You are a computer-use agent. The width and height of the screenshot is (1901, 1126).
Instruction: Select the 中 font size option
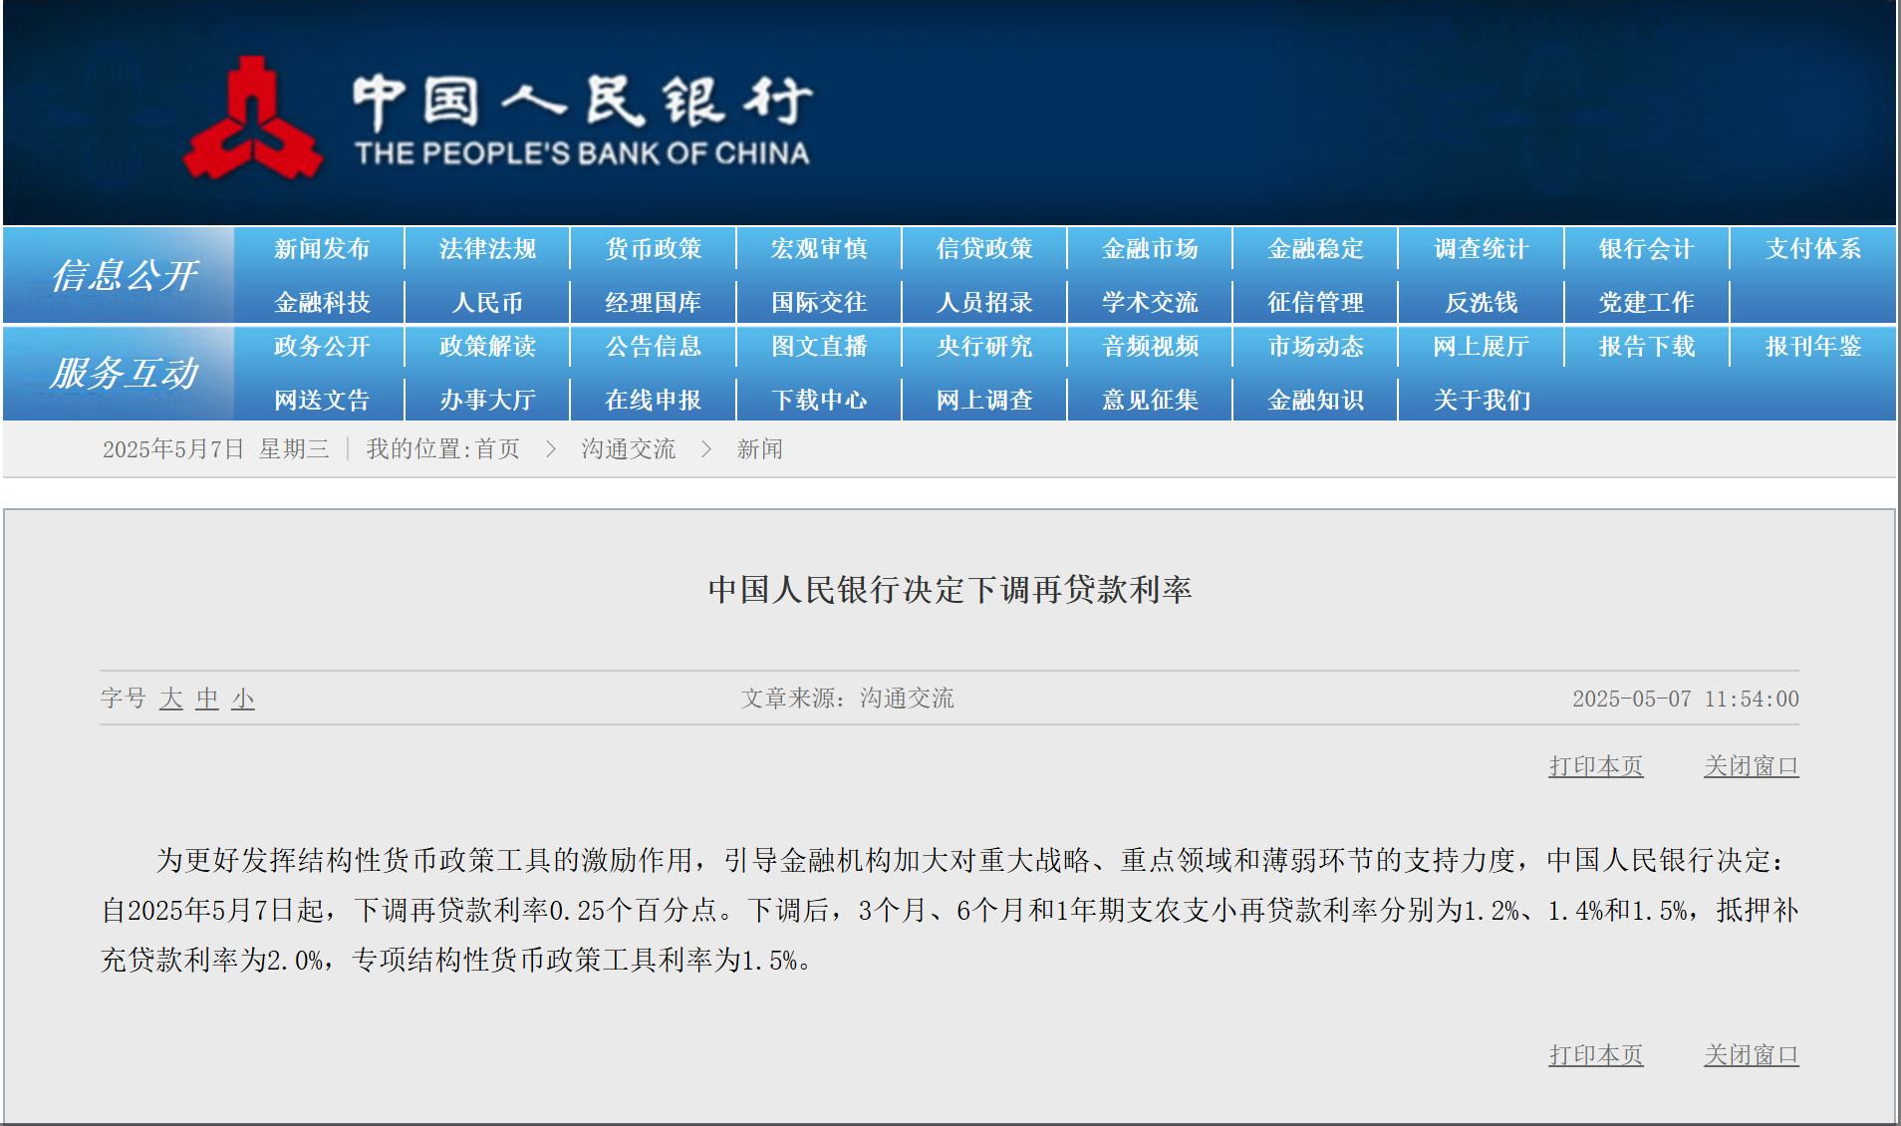pos(205,699)
